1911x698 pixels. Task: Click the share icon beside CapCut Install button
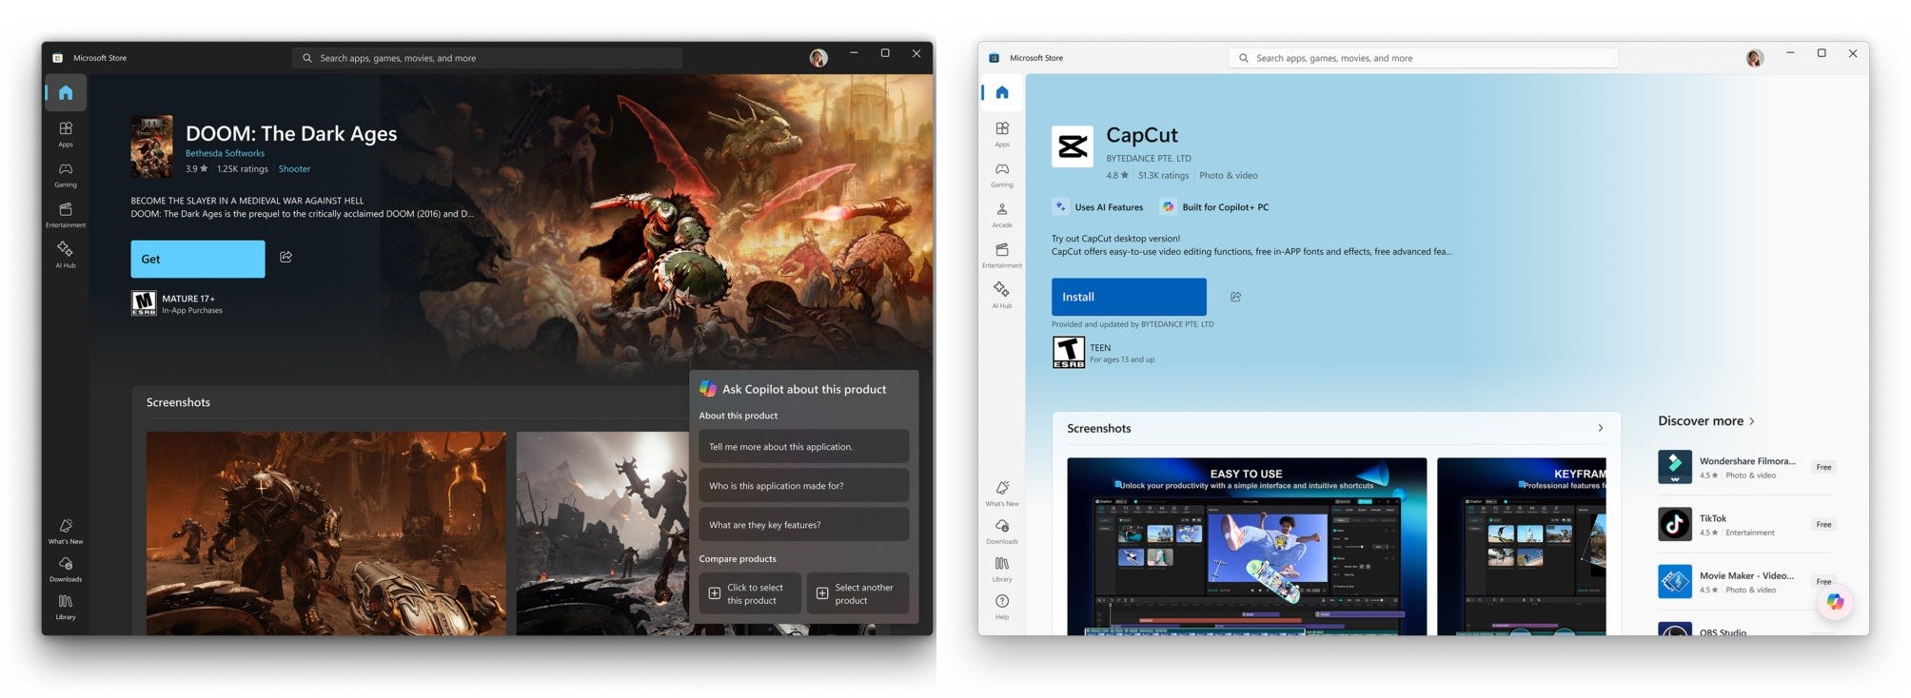[1235, 297]
